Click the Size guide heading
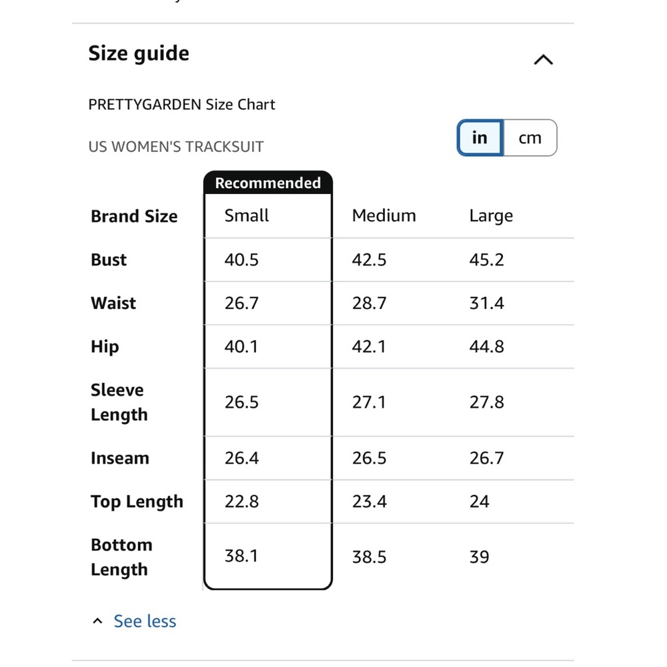Screen dimensions: 667x667 click(139, 53)
